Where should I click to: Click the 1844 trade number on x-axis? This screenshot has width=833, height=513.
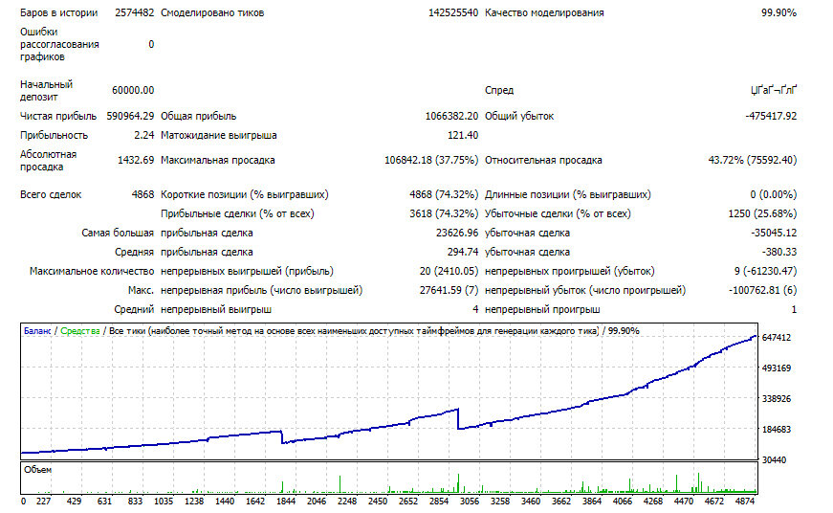(x=286, y=502)
